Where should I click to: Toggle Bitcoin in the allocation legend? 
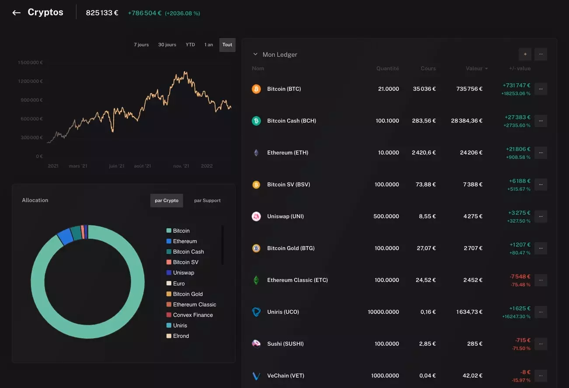[180, 230]
